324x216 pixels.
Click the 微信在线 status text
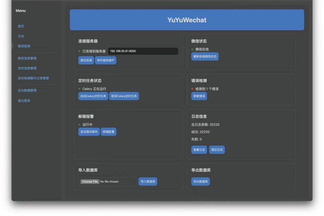click(202, 49)
